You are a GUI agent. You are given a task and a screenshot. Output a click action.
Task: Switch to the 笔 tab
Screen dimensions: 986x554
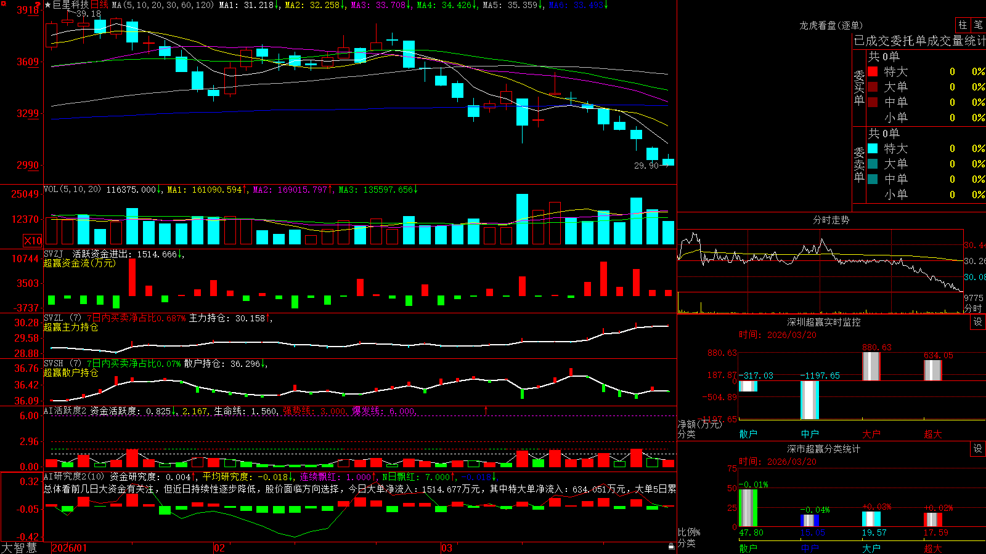[x=978, y=25]
